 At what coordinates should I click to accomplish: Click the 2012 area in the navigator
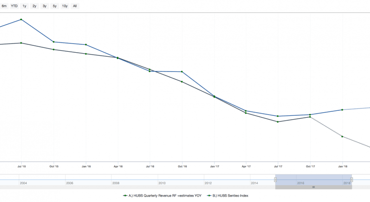tap(208, 182)
